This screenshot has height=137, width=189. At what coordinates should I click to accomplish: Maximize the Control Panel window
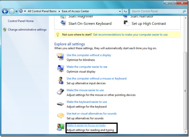(173, 3)
